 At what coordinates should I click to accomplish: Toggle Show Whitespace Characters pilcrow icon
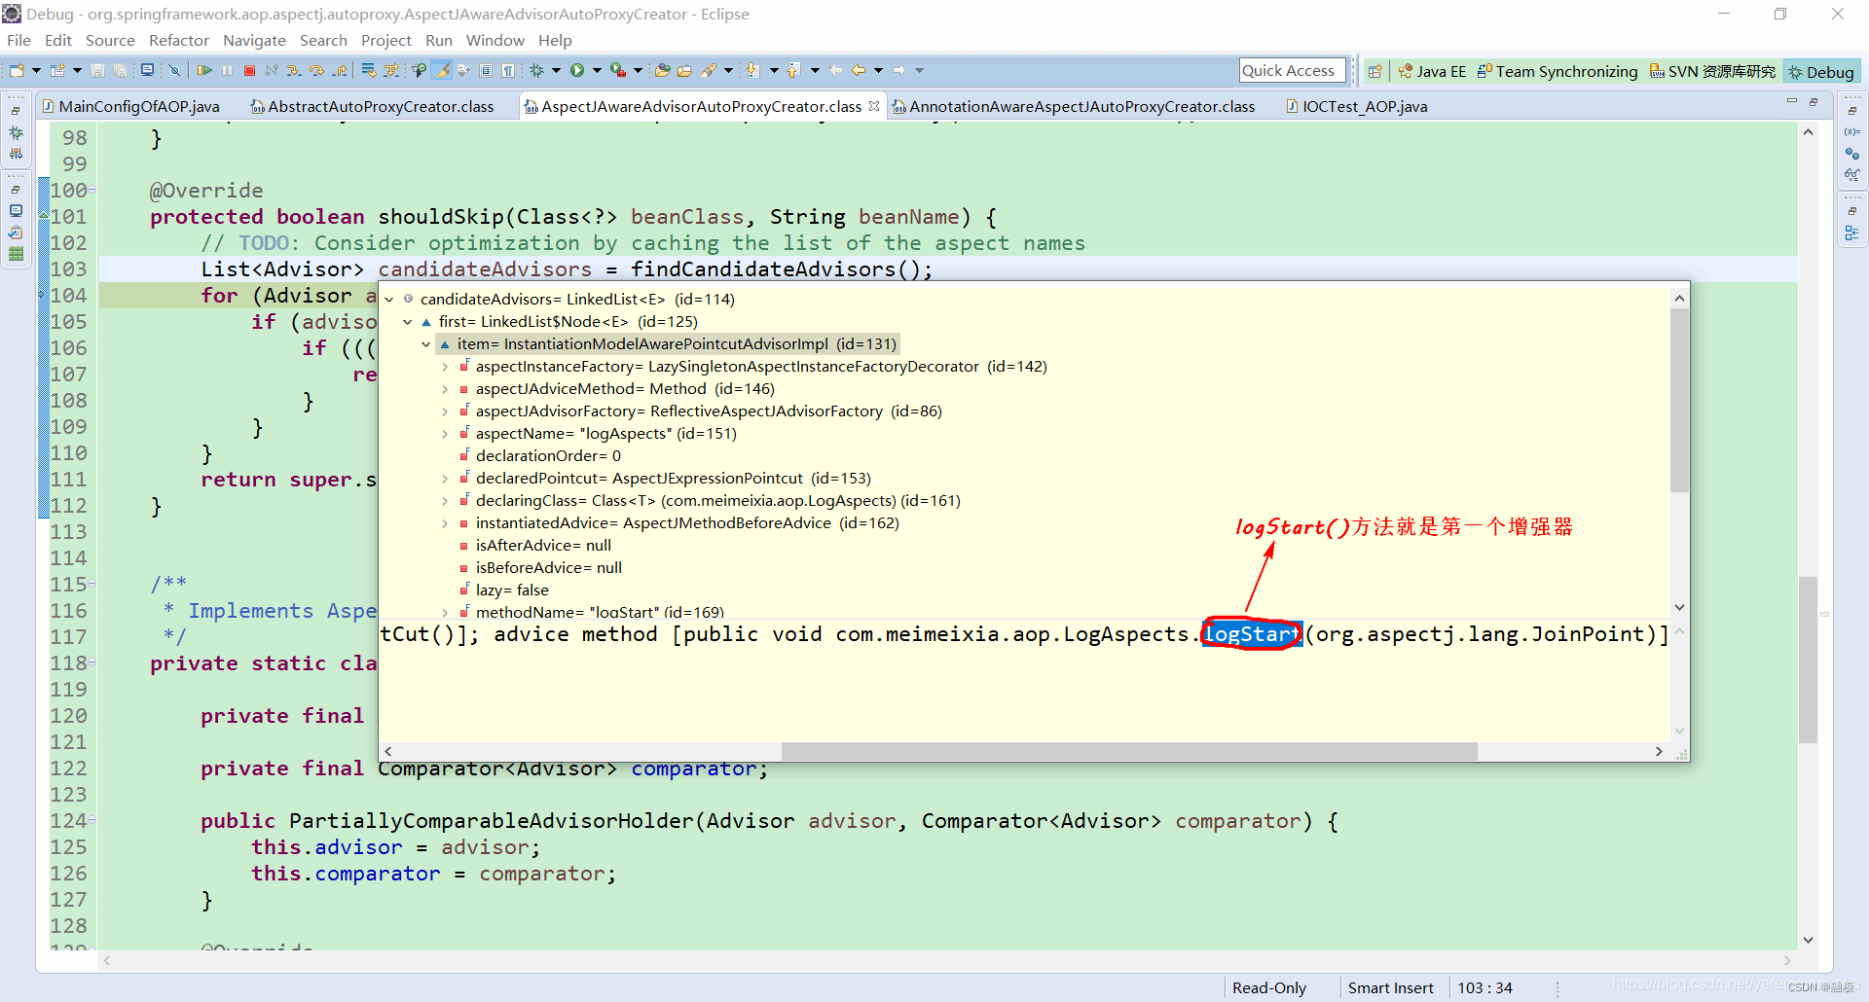(508, 70)
